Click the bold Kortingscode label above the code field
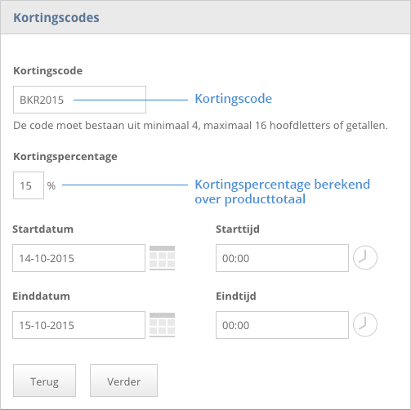 [48, 71]
